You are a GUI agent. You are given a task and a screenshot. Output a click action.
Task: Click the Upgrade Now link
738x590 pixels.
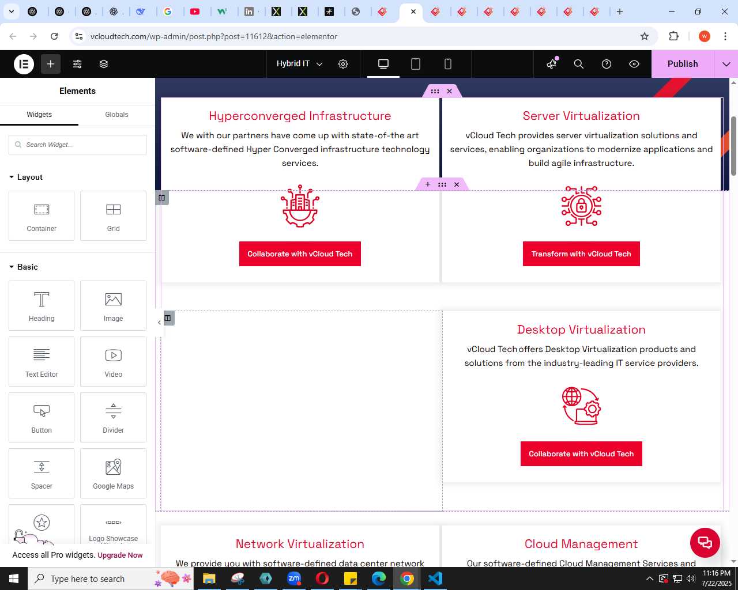click(x=120, y=555)
